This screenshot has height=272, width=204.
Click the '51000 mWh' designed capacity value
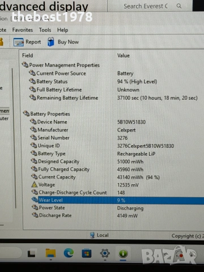[130, 161]
